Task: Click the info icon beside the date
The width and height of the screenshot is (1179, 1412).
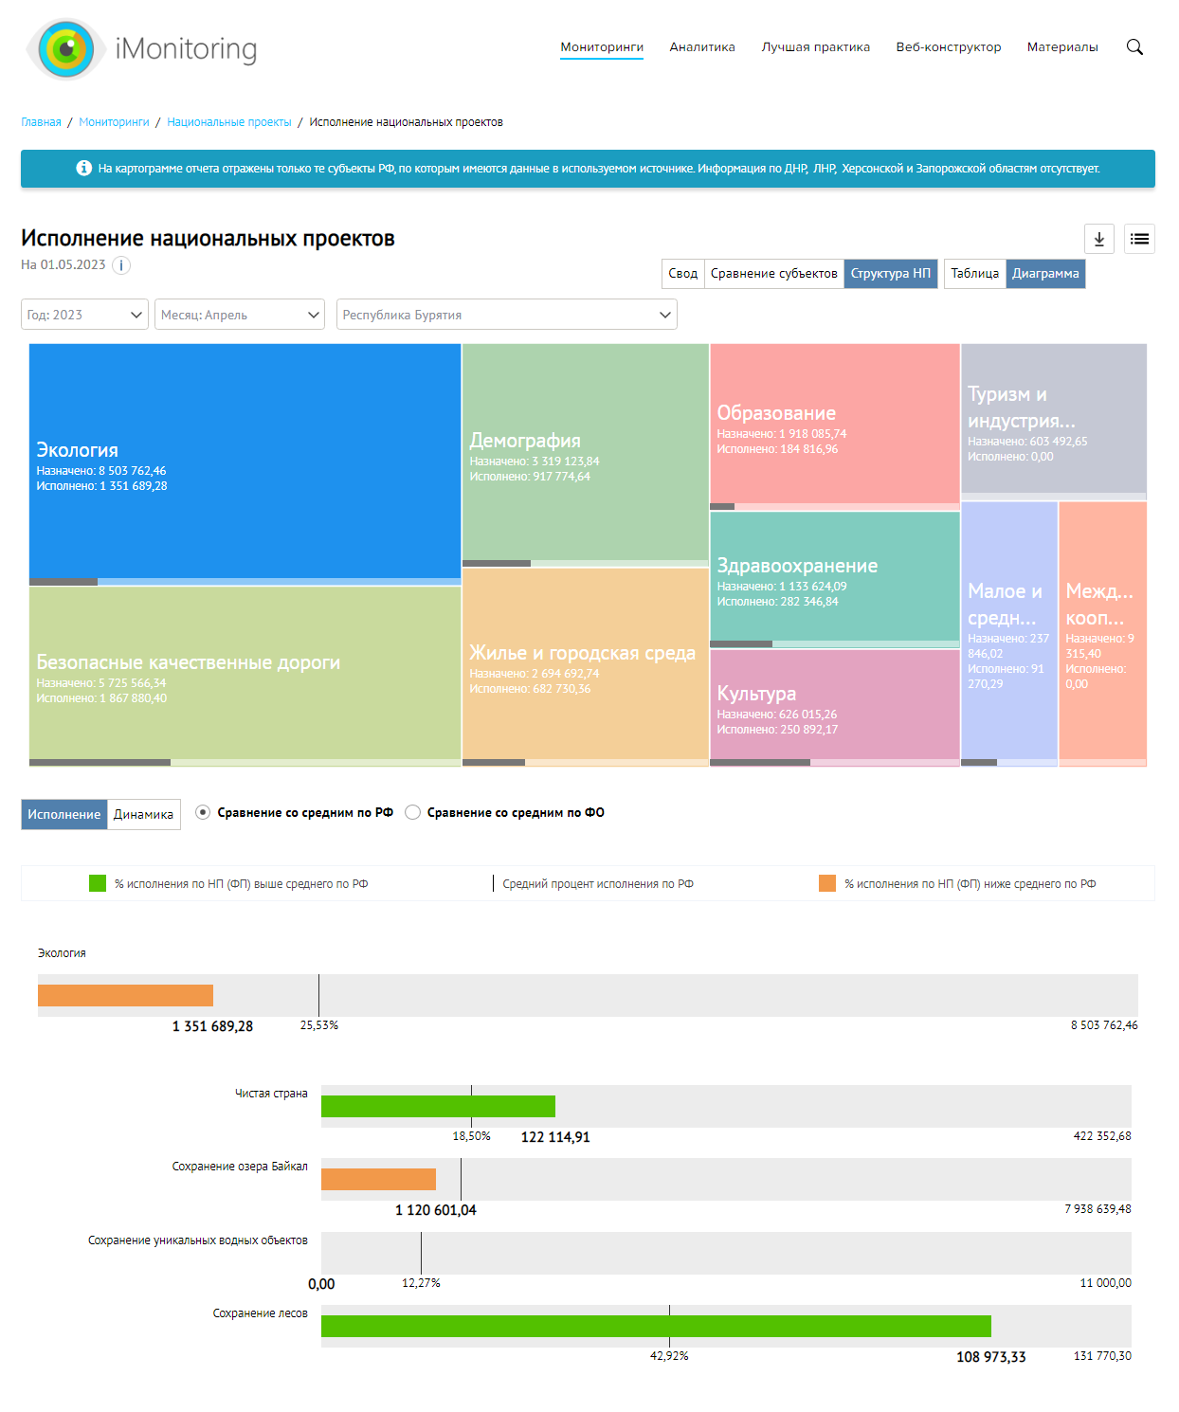Action: click(x=121, y=265)
